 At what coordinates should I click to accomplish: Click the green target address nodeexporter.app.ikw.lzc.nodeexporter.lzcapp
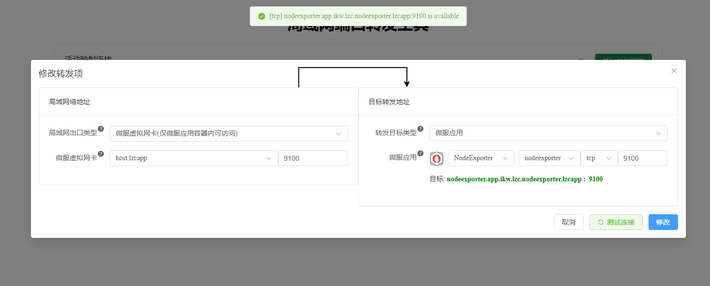tap(515, 179)
